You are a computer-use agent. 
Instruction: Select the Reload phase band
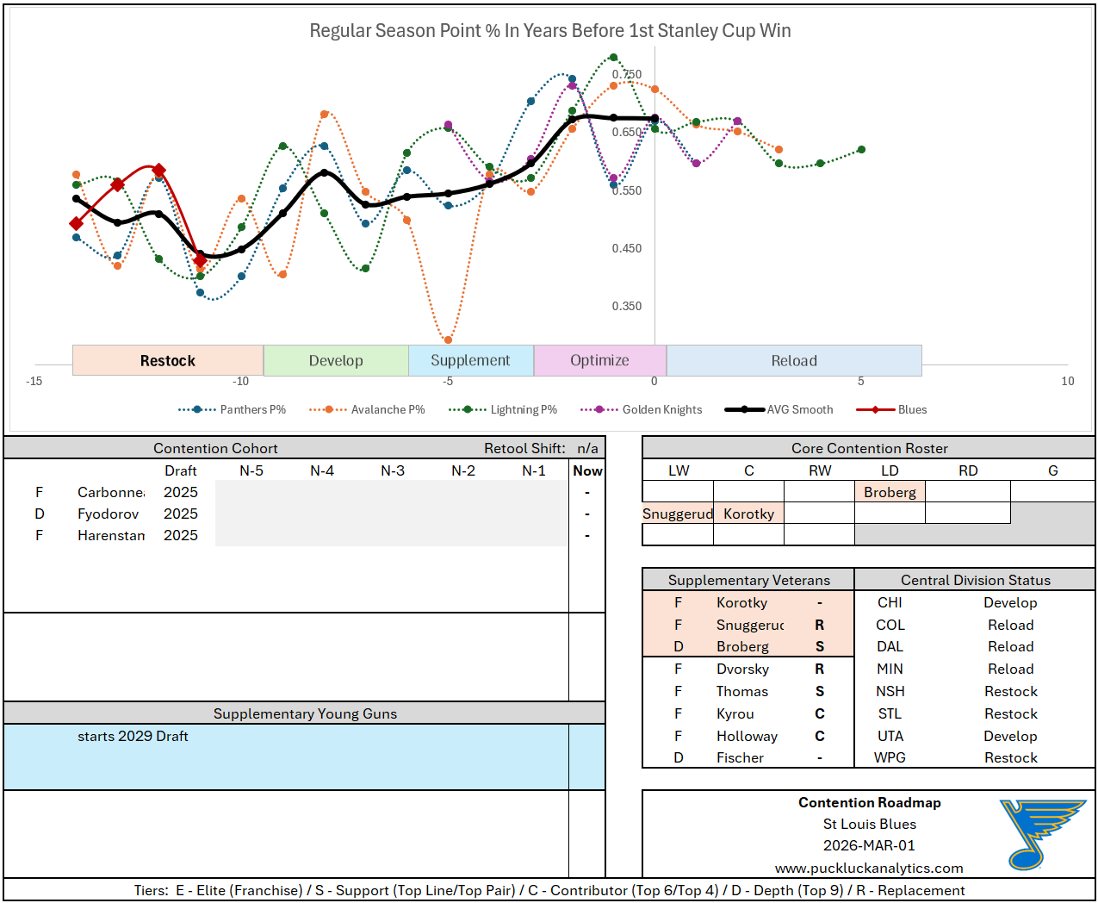click(x=794, y=361)
